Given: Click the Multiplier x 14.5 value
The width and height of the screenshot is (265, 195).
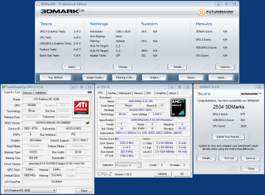Looking at the screenshot, I should [x=127, y=147].
